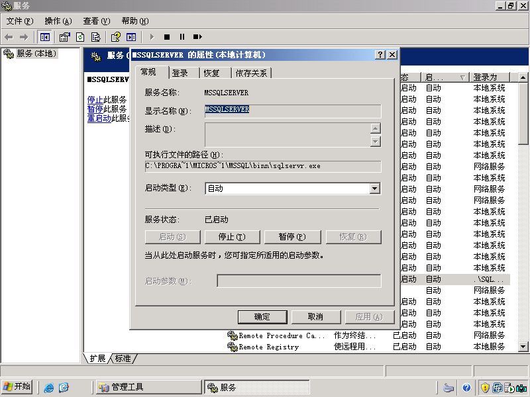Click the Start Service play icon
Viewport: 530px width, 397px height.
coord(152,37)
